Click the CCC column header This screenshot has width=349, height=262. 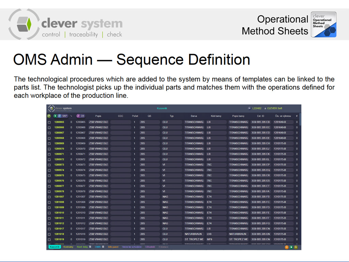pos(120,116)
